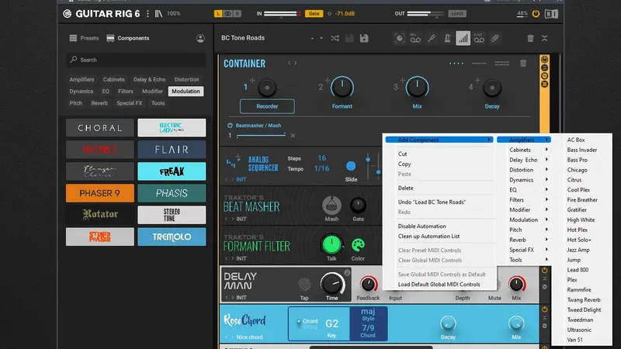Select Disable Automation
621x349 pixels.
(x=422, y=226)
